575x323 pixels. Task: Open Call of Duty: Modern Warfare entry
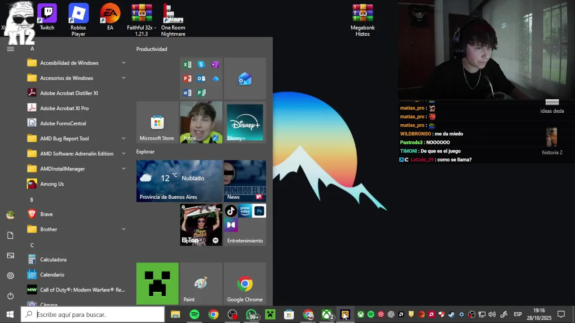76,290
